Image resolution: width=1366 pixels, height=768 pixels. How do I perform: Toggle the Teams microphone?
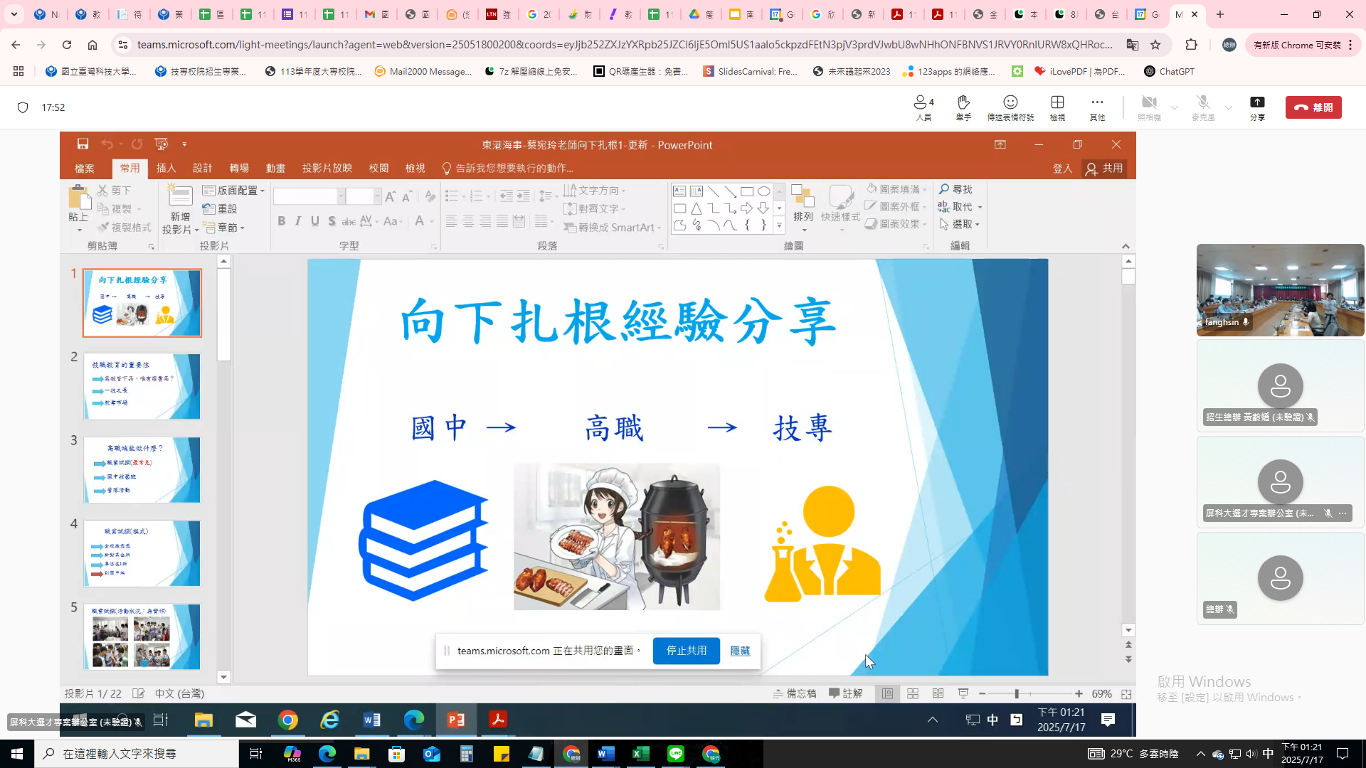(1203, 108)
